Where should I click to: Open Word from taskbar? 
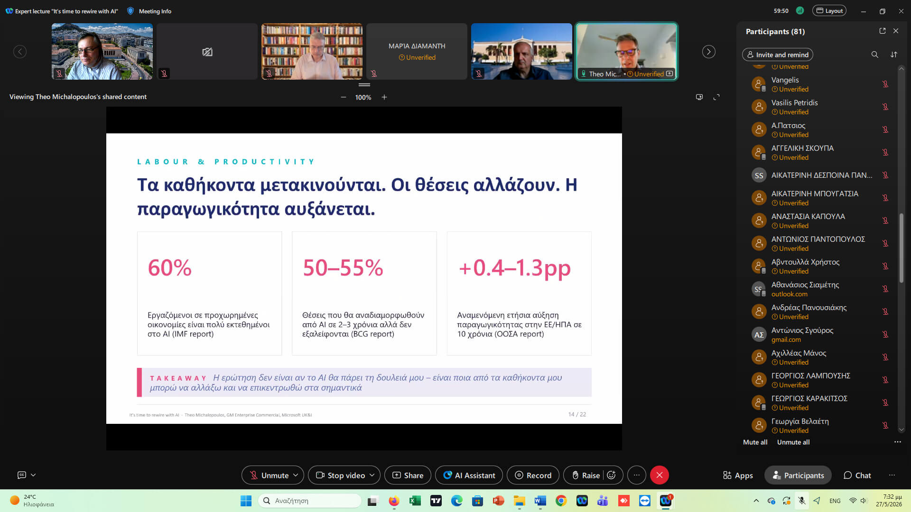pos(540,501)
